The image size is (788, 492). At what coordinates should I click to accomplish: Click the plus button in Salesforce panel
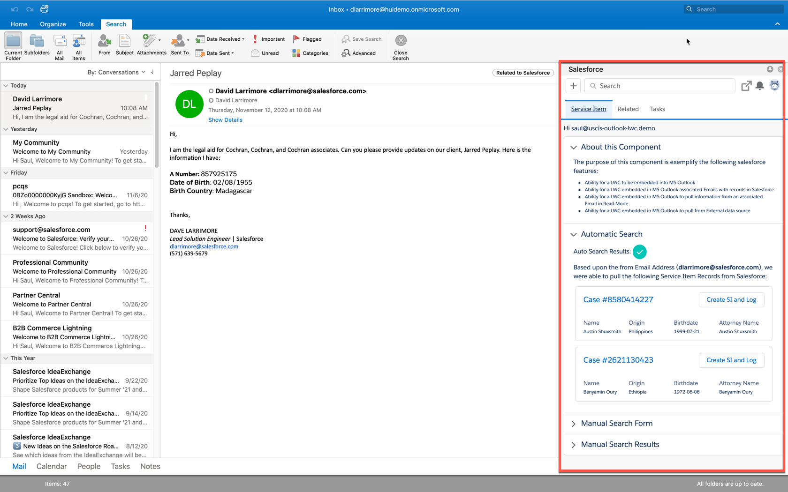(573, 86)
